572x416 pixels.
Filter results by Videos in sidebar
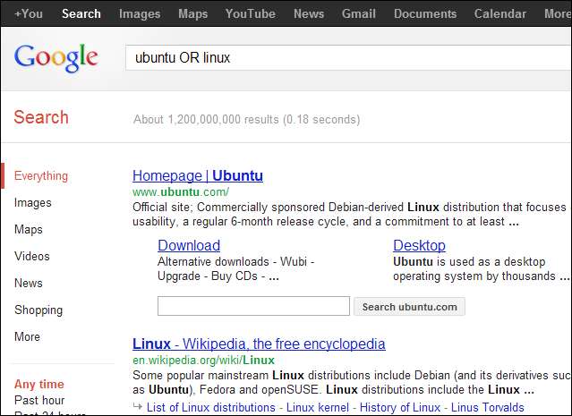click(32, 256)
